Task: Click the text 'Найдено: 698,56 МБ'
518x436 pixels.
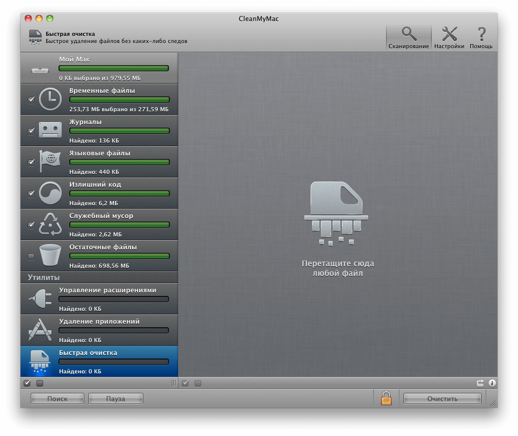Action: [x=99, y=266]
